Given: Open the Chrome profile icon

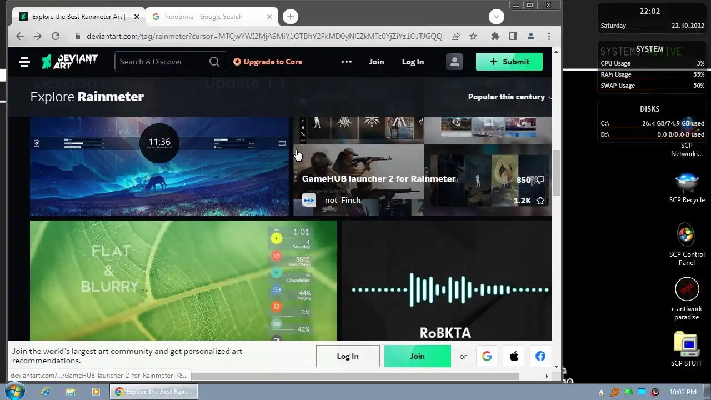Looking at the screenshot, I should tap(531, 36).
